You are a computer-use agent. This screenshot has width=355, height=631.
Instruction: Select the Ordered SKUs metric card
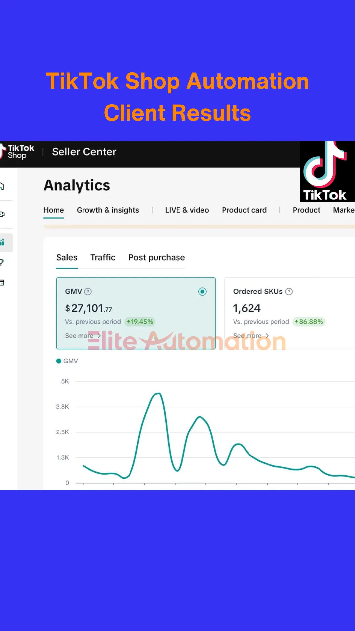290,313
